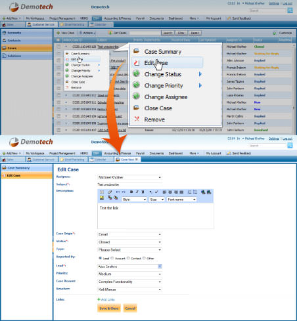
Task: Click into the Subject field reading Test unsubscribe
Action: 129,184
